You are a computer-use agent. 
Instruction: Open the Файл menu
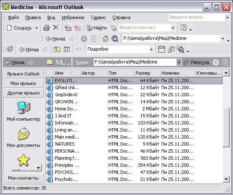click(13, 17)
